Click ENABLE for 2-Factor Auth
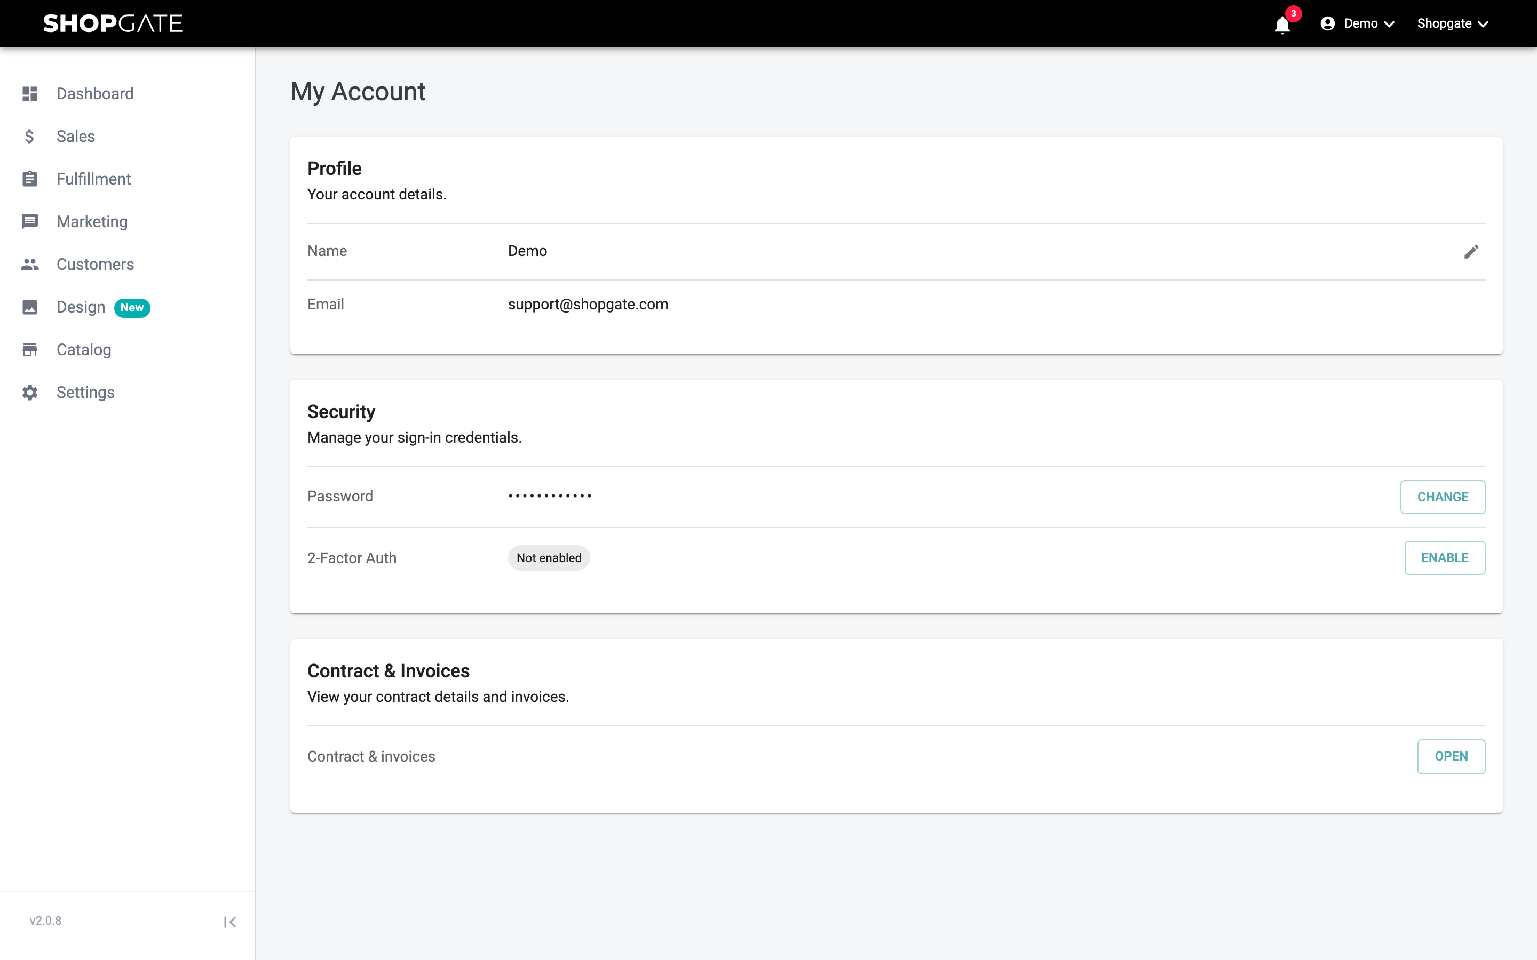The height and width of the screenshot is (960, 1537). coord(1444,558)
